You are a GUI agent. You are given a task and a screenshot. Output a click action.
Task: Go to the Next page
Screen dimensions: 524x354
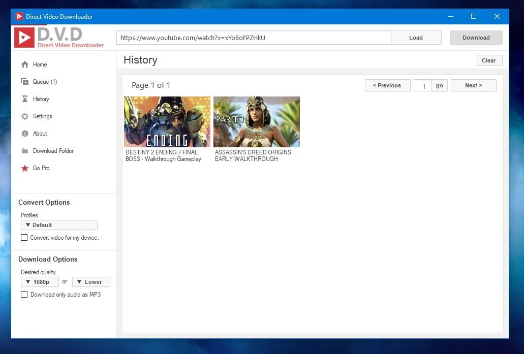[x=474, y=85]
